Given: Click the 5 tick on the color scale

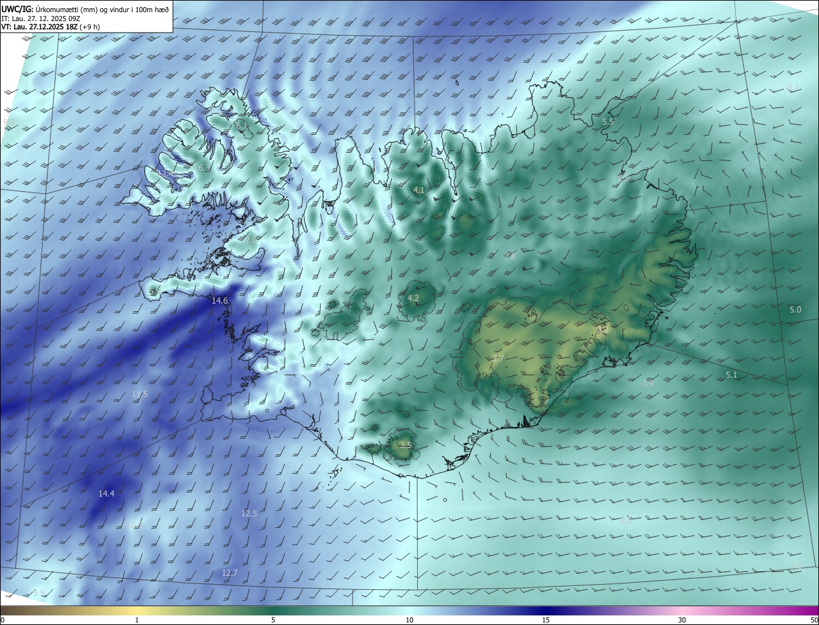Looking at the screenshot, I should pyautogui.click(x=273, y=620).
